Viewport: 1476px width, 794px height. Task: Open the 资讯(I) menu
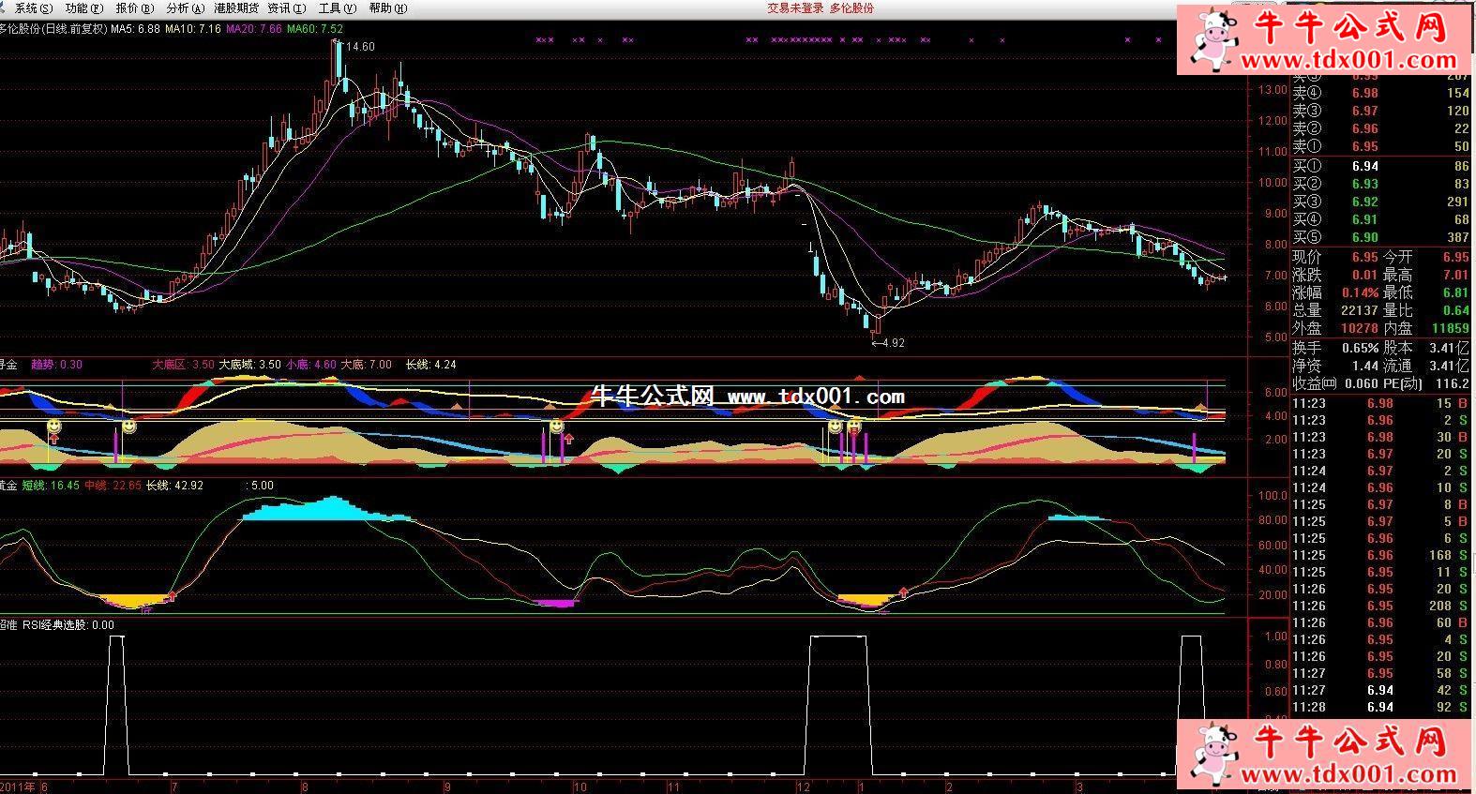point(286,7)
